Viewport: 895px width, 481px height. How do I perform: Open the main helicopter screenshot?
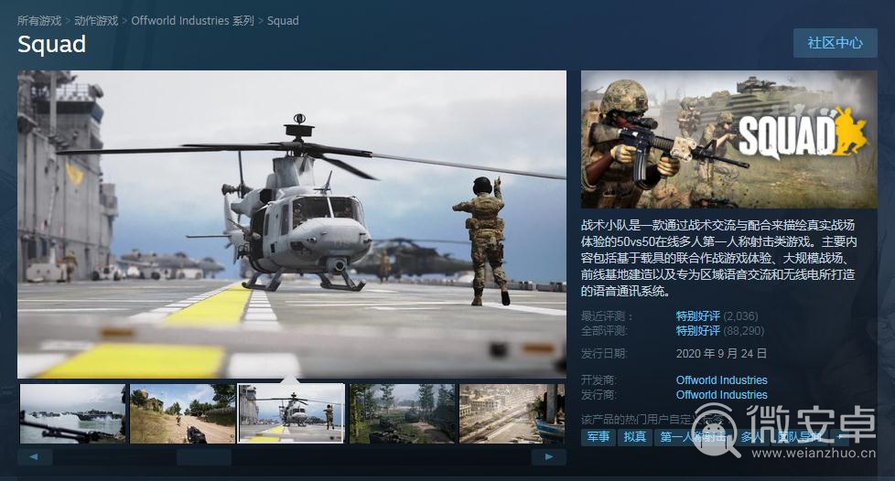pos(292,224)
